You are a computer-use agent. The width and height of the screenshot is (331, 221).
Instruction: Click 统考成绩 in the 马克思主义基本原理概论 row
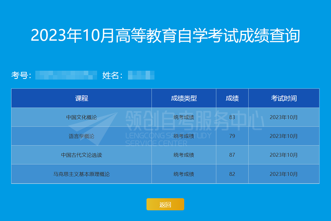184,174
